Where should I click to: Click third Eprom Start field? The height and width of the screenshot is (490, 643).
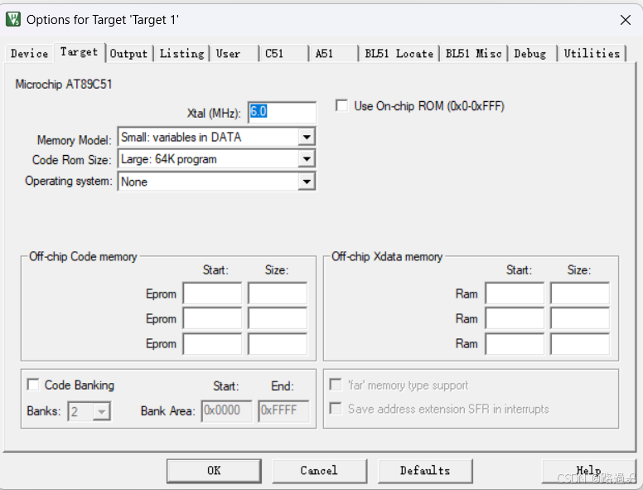coord(212,343)
